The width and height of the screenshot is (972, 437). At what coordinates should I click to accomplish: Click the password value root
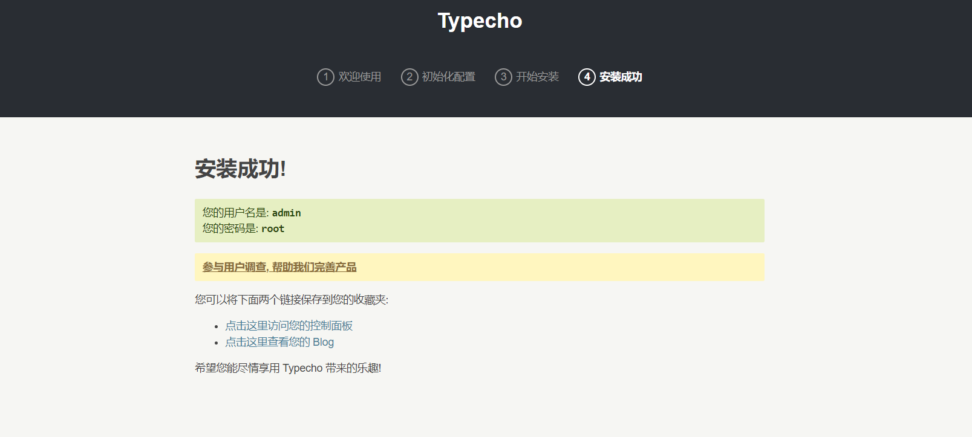point(273,228)
